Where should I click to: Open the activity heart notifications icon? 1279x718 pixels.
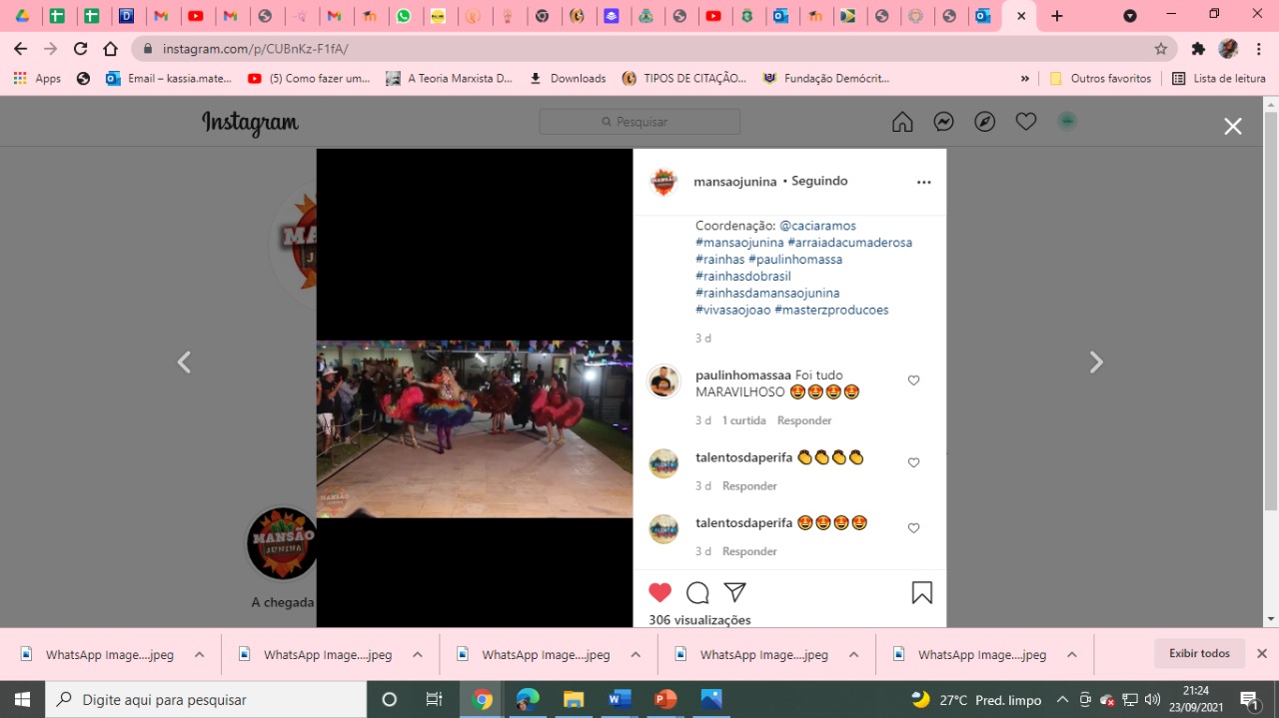(1025, 122)
